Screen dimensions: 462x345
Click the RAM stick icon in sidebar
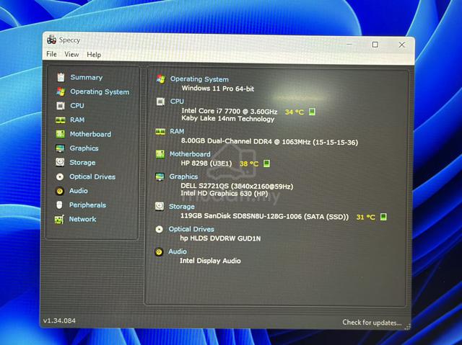coord(61,120)
